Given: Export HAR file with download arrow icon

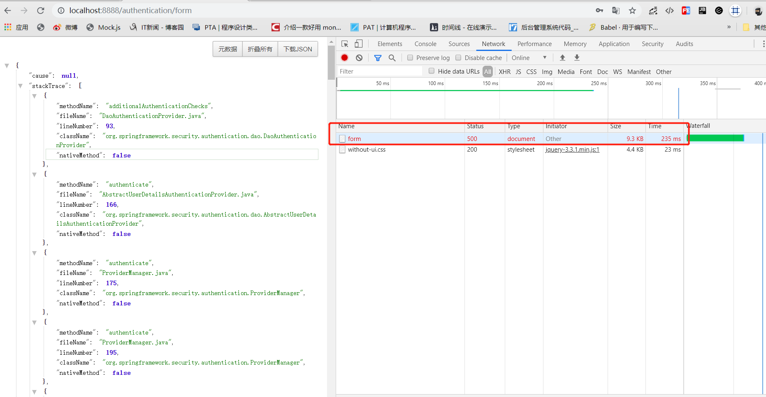Looking at the screenshot, I should pyautogui.click(x=577, y=58).
